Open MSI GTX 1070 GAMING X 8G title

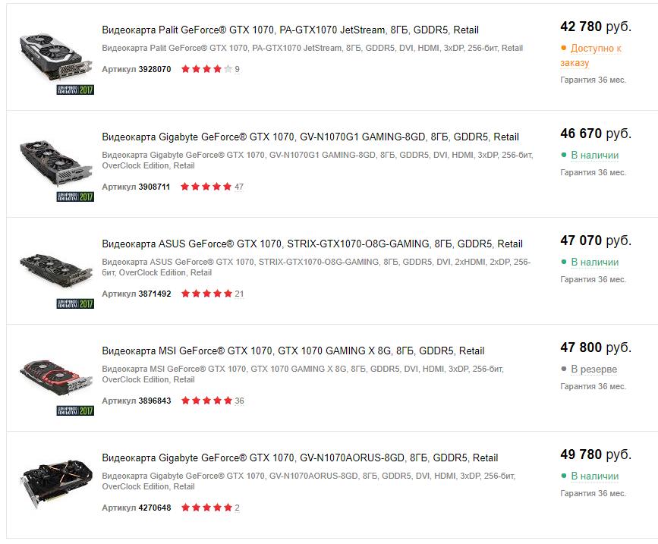(x=293, y=351)
